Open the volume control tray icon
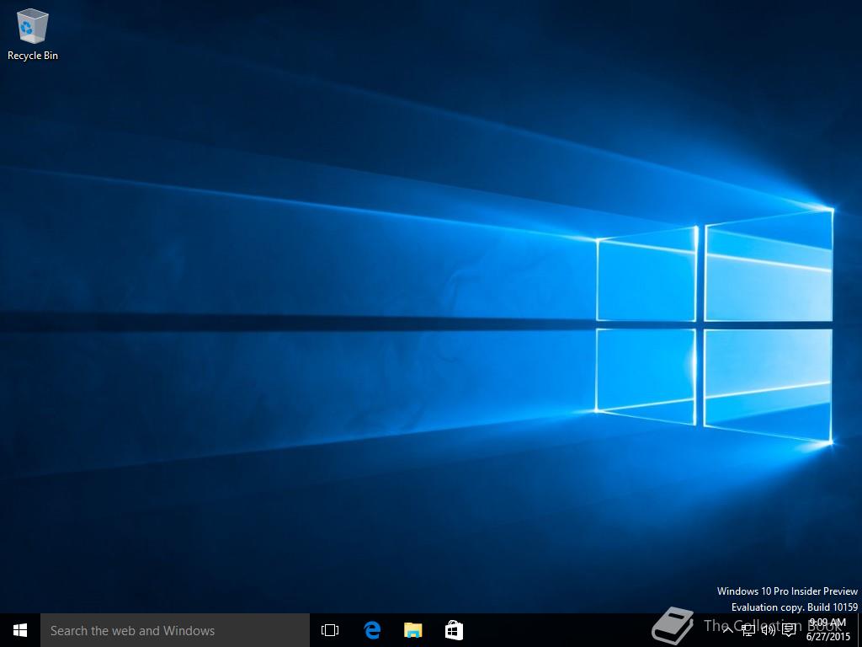Image resolution: width=862 pixels, height=647 pixels. click(768, 630)
